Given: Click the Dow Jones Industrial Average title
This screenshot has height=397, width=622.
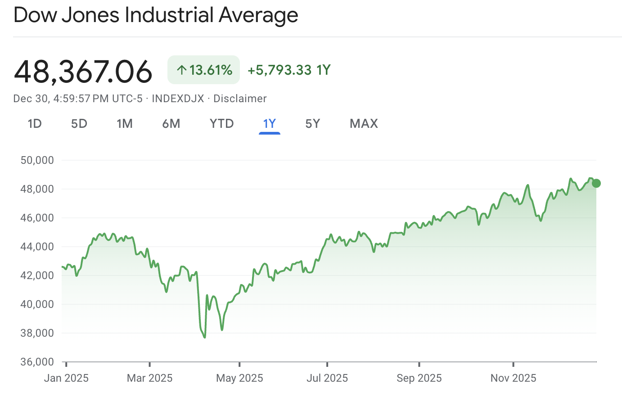Looking at the screenshot, I should coord(156,15).
